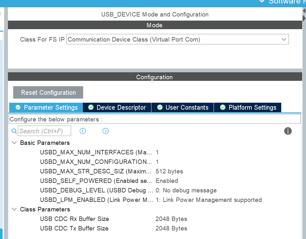Click the info icon above the parameter list
Viewport: 306px width, 239px height.
pos(288,131)
